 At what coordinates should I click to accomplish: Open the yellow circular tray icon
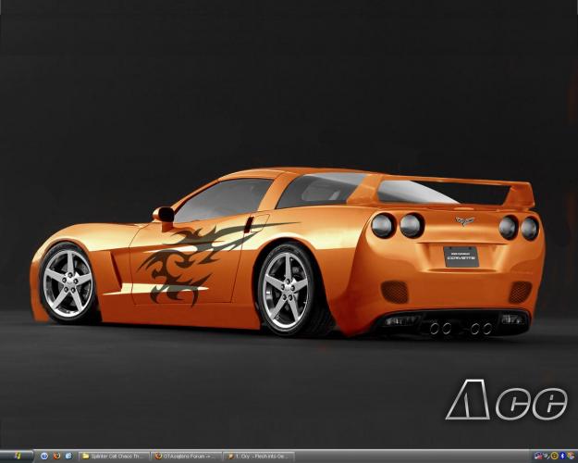point(554,457)
